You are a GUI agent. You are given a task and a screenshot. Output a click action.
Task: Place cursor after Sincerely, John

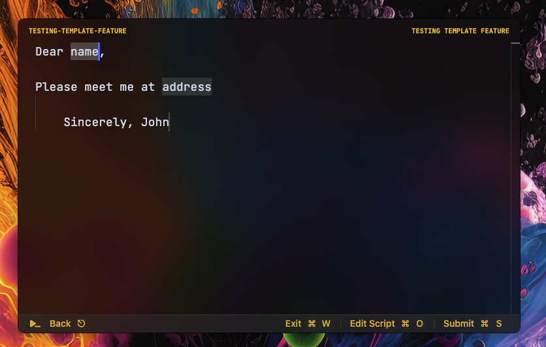[169, 122]
